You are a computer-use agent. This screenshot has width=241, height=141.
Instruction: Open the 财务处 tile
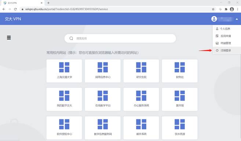coord(180,71)
